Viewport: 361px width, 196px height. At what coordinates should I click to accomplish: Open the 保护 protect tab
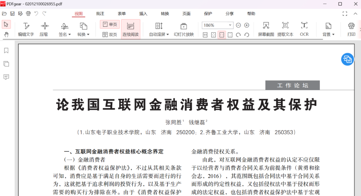[208, 13]
